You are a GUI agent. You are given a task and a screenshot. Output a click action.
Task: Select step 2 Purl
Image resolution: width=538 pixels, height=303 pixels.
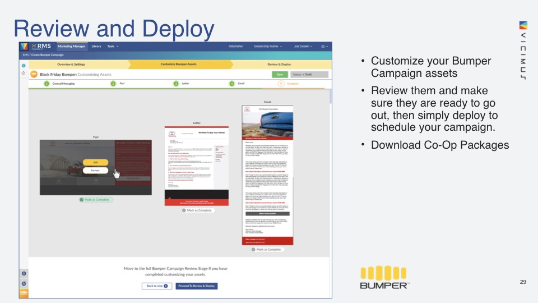click(x=118, y=84)
